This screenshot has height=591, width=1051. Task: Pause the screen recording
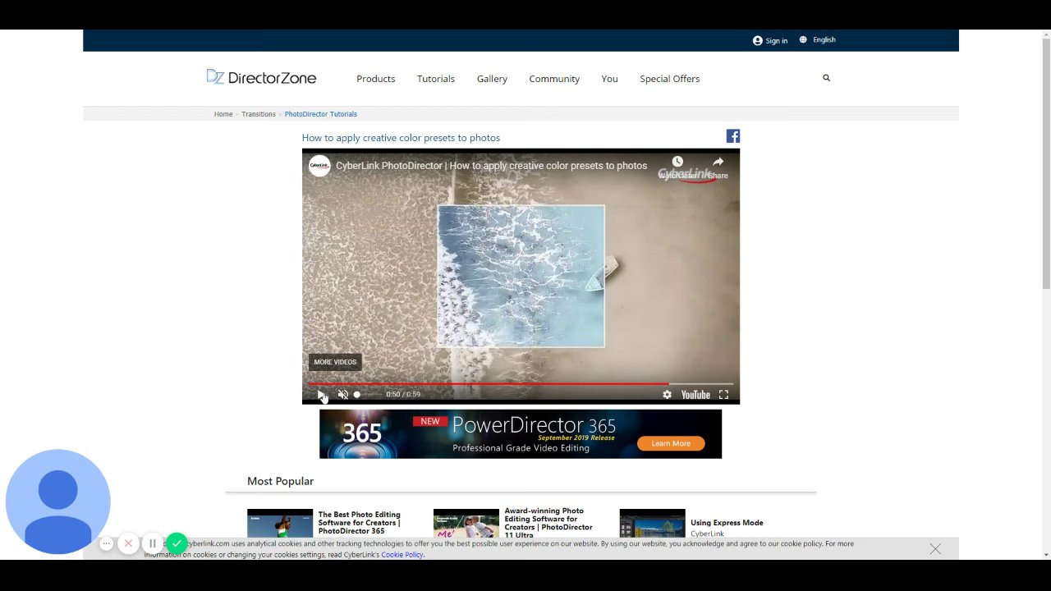152,543
